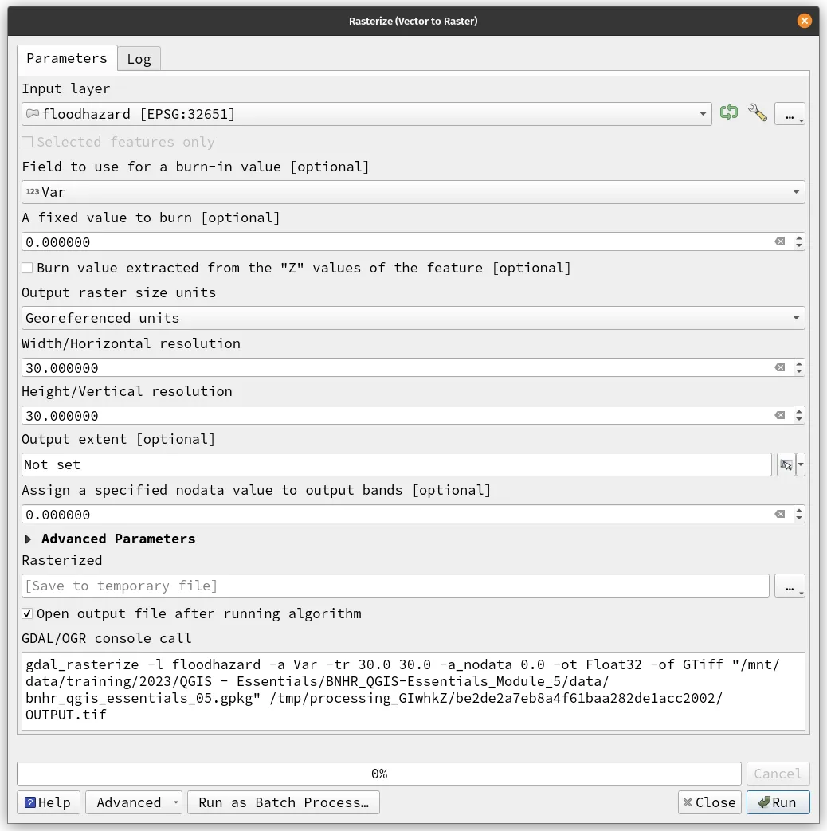The height and width of the screenshot is (831, 827).
Task: Uncheck Open output file after running
Action: point(26,613)
